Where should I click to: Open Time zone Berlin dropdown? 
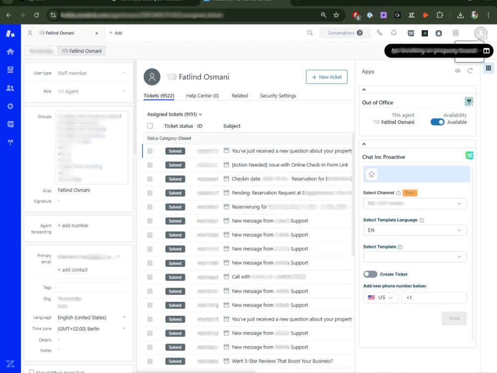(x=92, y=329)
